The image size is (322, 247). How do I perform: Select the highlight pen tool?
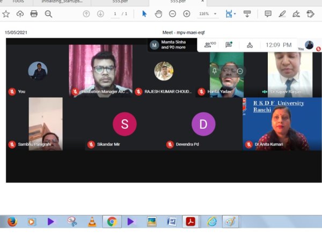point(282,14)
